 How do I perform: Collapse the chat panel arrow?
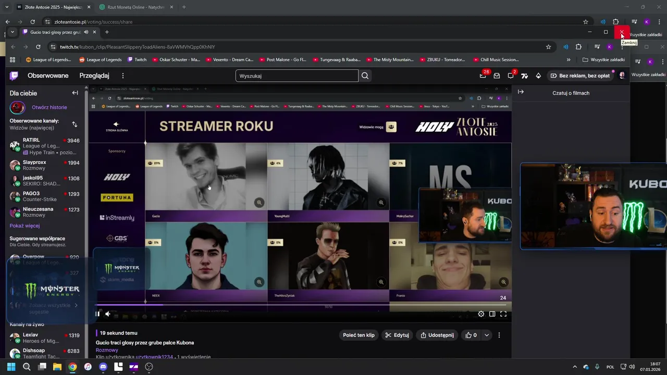click(521, 92)
